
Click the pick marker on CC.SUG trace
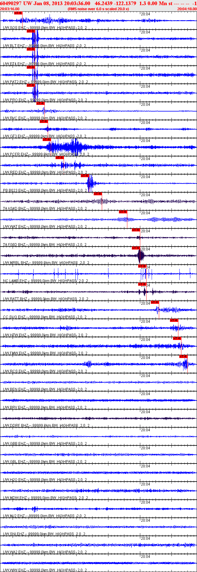155,302
